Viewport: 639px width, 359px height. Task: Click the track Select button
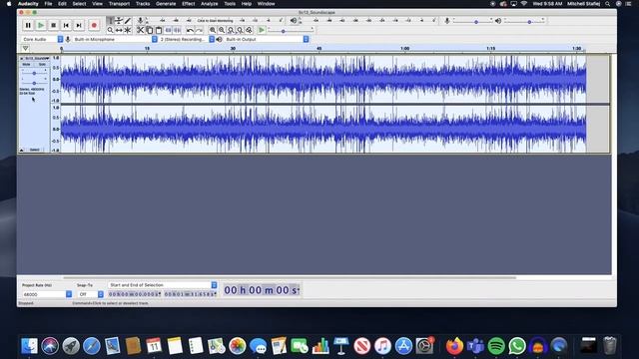point(35,150)
